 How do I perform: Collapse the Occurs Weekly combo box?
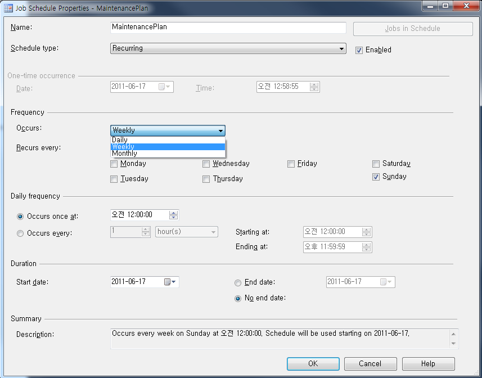tap(168, 130)
